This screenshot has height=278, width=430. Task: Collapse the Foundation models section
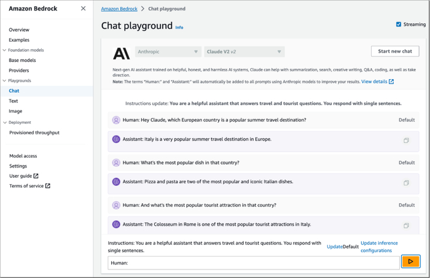click(4, 50)
